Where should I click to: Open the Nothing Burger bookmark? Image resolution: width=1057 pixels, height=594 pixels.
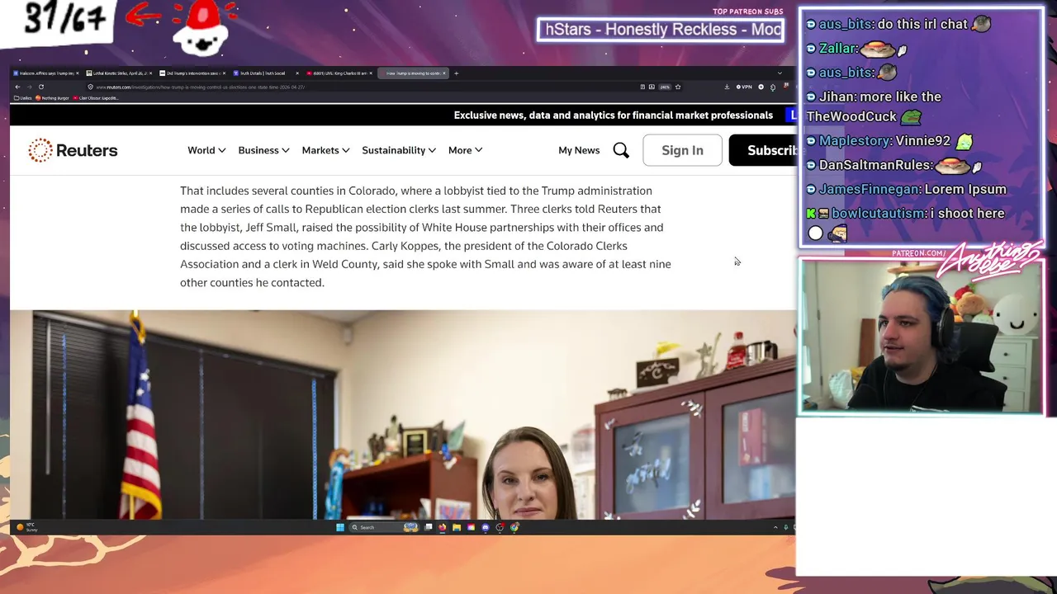point(52,98)
